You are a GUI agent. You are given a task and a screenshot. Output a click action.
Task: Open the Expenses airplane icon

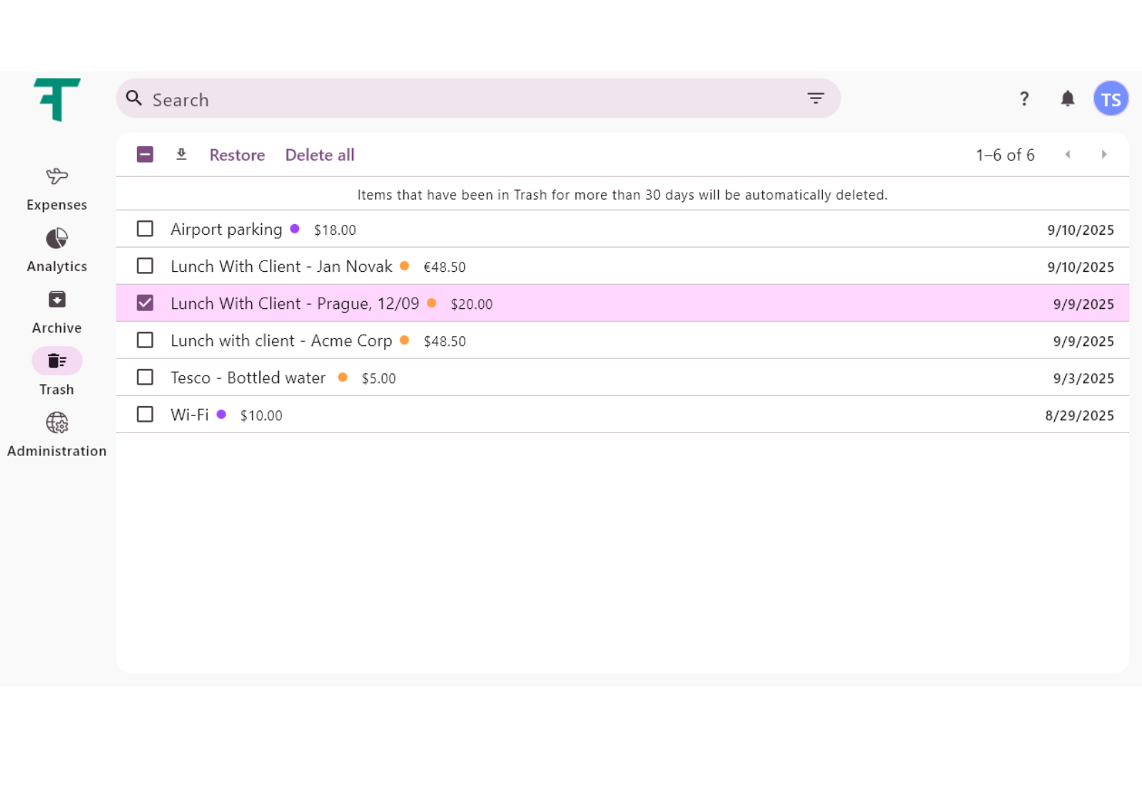click(x=57, y=176)
